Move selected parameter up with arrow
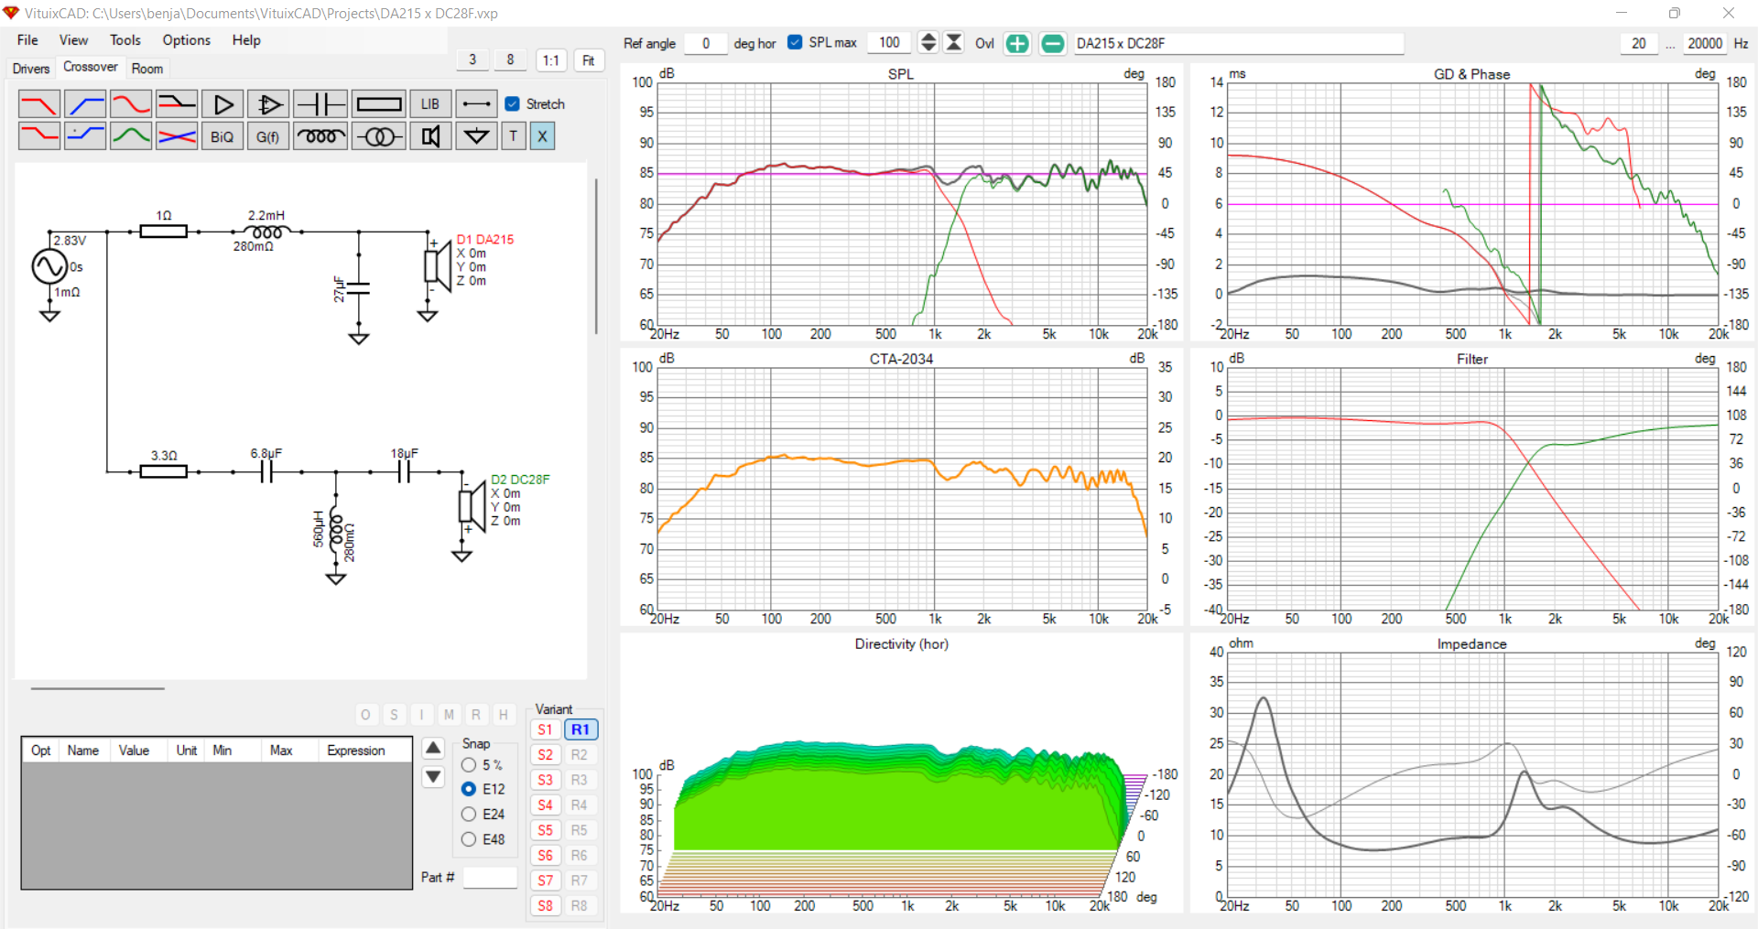This screenshot has width=1758, height=929. tap(434, 748)
